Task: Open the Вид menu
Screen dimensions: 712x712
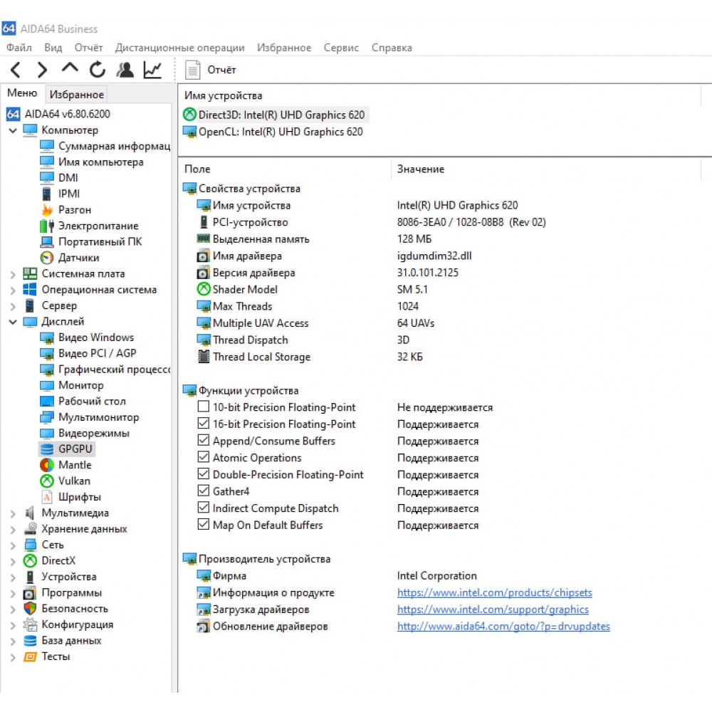Action: tap(53, 48)
